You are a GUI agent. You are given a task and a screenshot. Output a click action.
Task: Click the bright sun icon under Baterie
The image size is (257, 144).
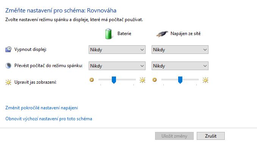pos(143,80)
